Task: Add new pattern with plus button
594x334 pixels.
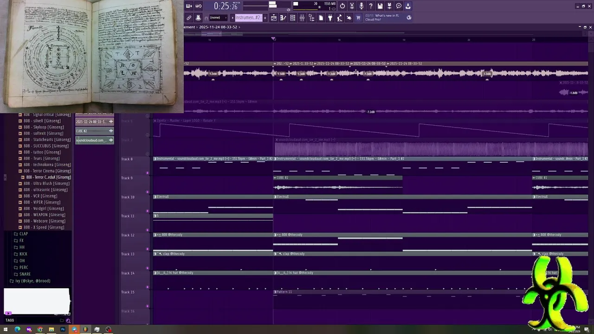Action: click(x=265, y=18)
